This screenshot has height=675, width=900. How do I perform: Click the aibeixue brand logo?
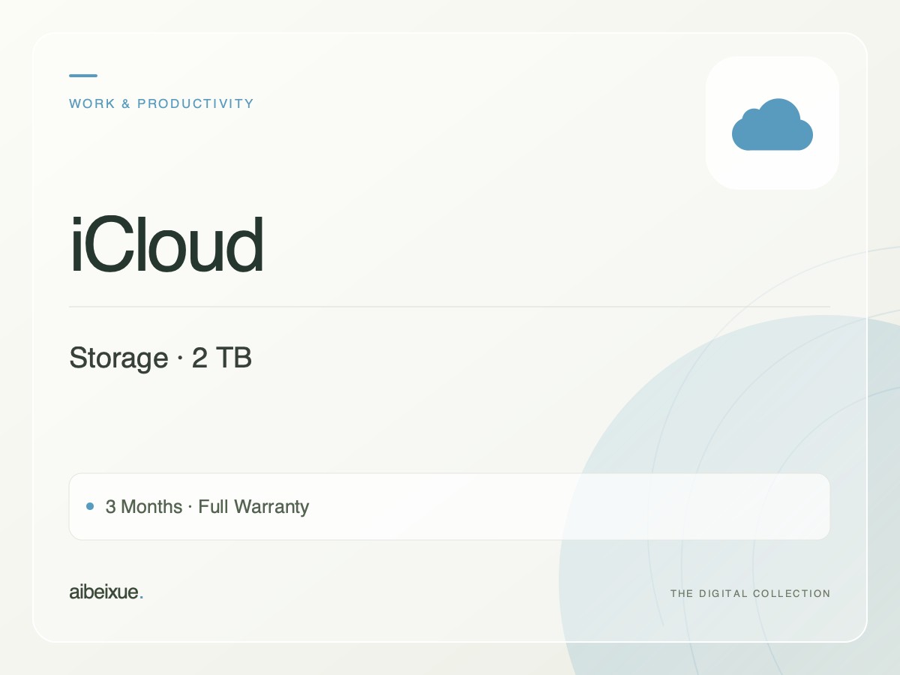(x=106, y=592)
